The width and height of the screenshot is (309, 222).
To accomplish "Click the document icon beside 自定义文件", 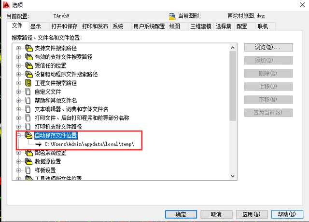I will pyautogui.click(x=28, y=91).
